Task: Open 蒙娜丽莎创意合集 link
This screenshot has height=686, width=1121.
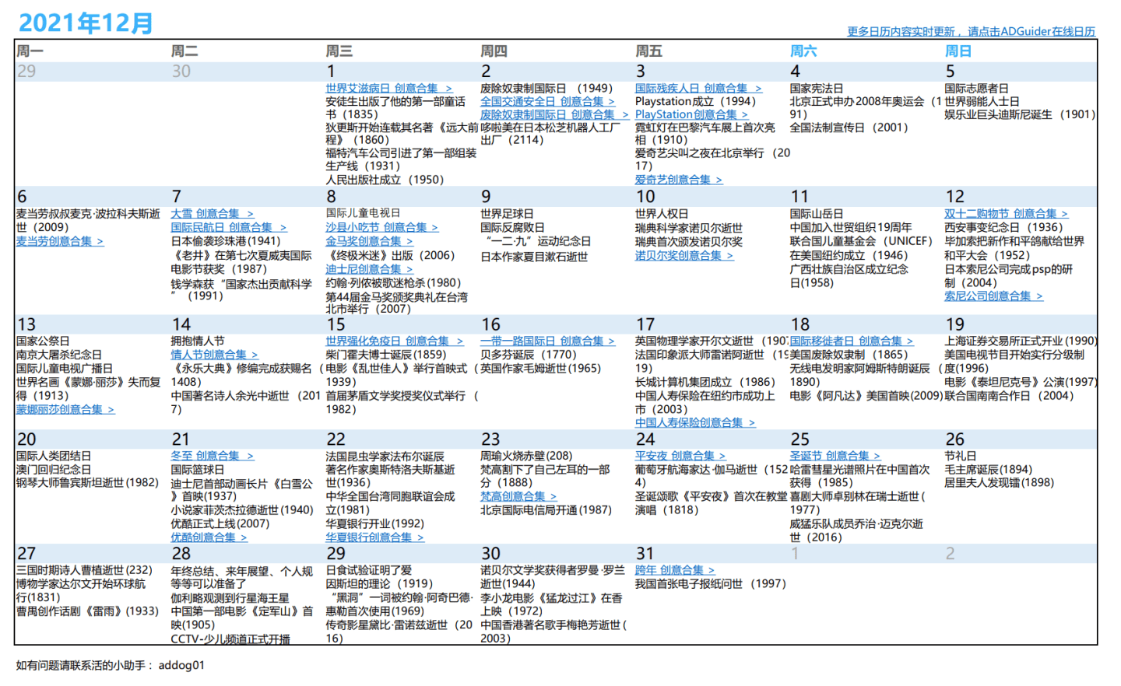Action: (x=65, y=409)
